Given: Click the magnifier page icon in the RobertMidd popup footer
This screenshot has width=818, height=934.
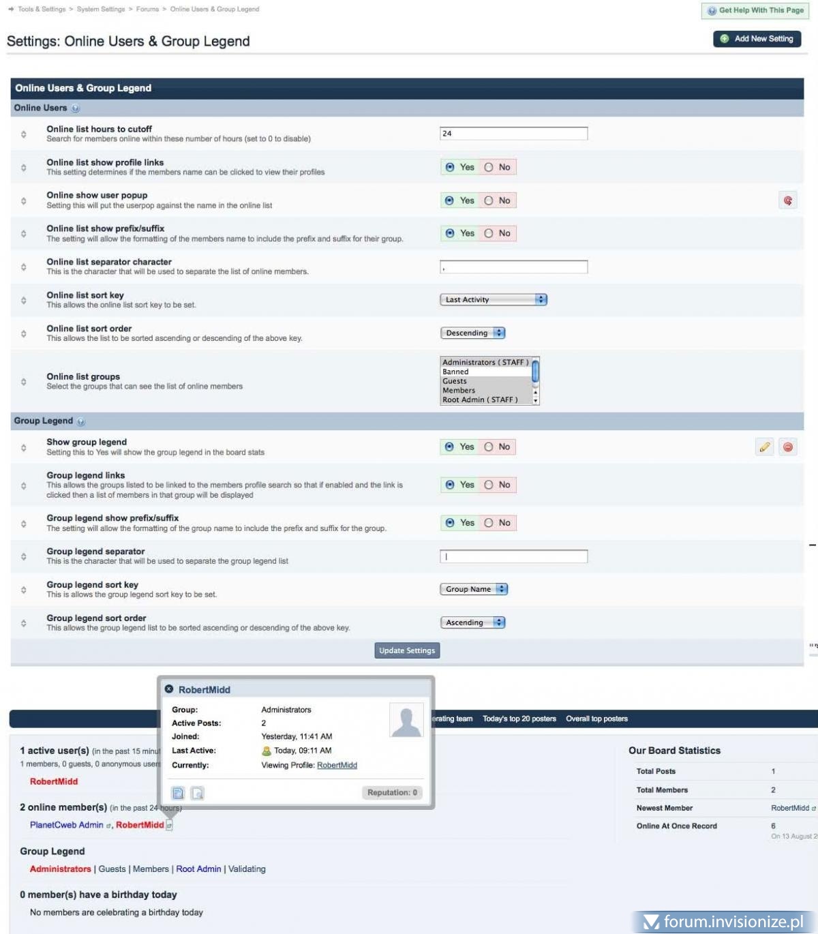Looking at the screenshot, I should click(x=197, y=793).
